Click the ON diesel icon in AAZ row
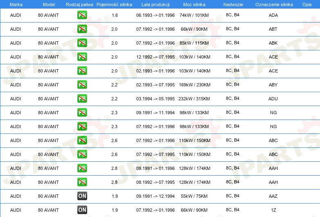320x217 pixels. [x=82, y=196]
